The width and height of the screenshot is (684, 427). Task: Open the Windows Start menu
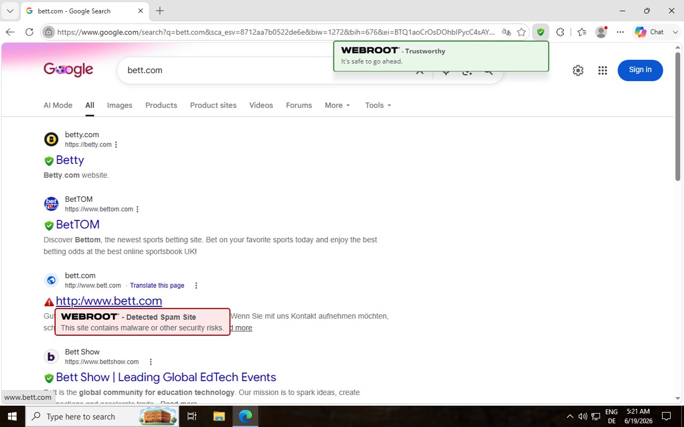[x=12, y=416]
